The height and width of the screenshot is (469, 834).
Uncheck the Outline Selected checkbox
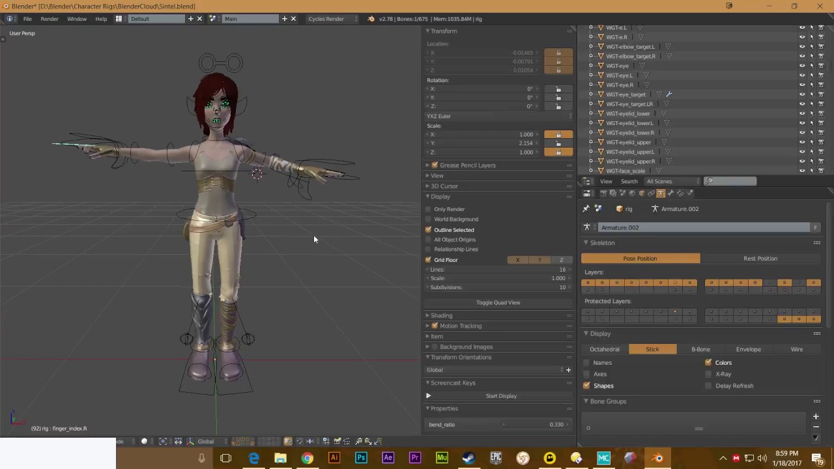428,230
